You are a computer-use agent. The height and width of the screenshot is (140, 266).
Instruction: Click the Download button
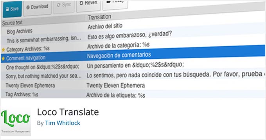37,7
